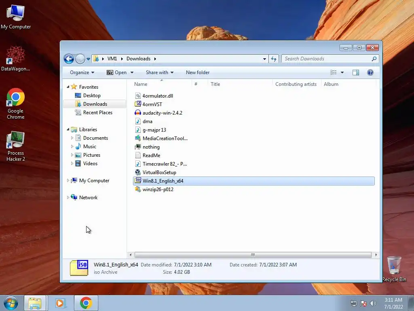
Task: Expand the Documents library node
Action: [72, 138]
